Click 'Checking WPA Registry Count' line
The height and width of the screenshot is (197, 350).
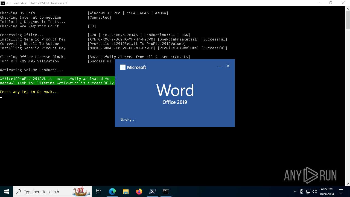pos(30,26)
